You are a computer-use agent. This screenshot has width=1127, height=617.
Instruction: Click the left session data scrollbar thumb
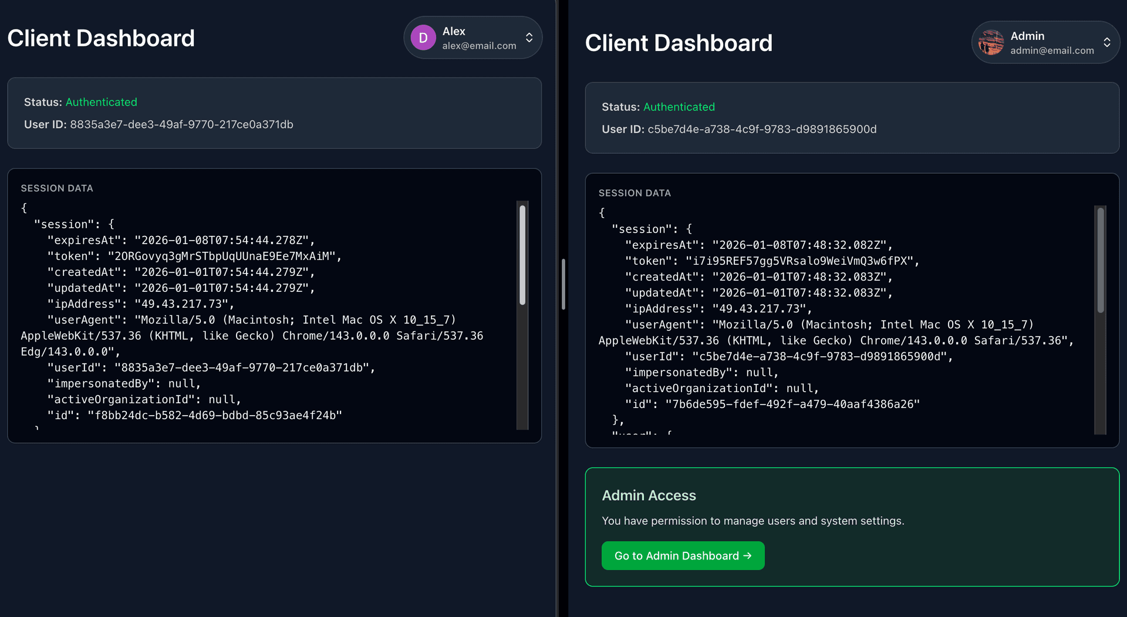pos(522,255)
